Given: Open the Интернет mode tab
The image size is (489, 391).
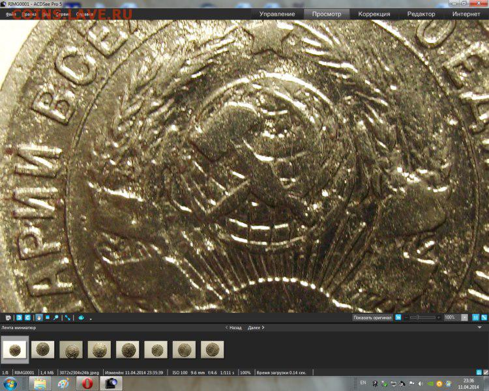Looking at the screenshot, I should pos(466,14).
